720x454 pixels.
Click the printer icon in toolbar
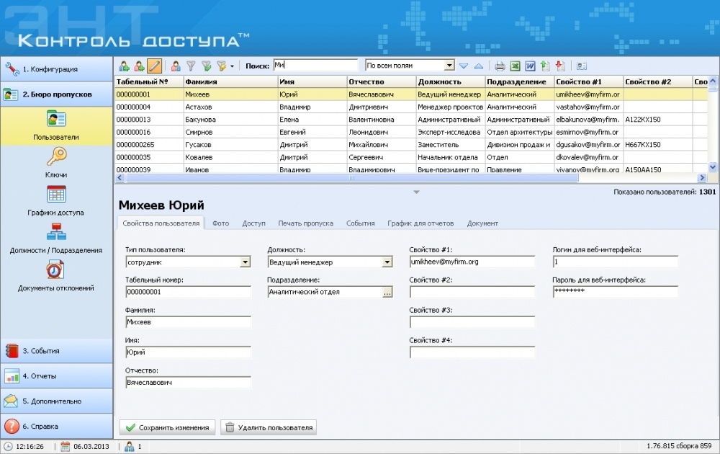point(500,66)
